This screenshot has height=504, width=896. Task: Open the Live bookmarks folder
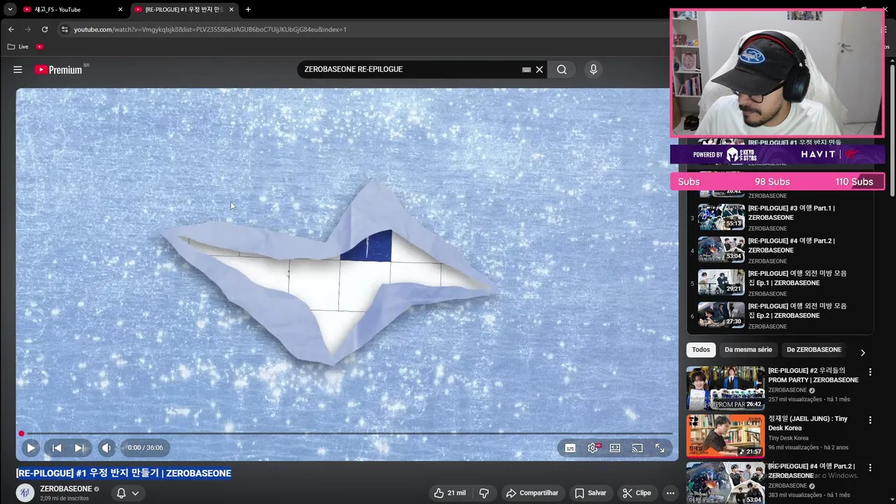click(18, 46)
